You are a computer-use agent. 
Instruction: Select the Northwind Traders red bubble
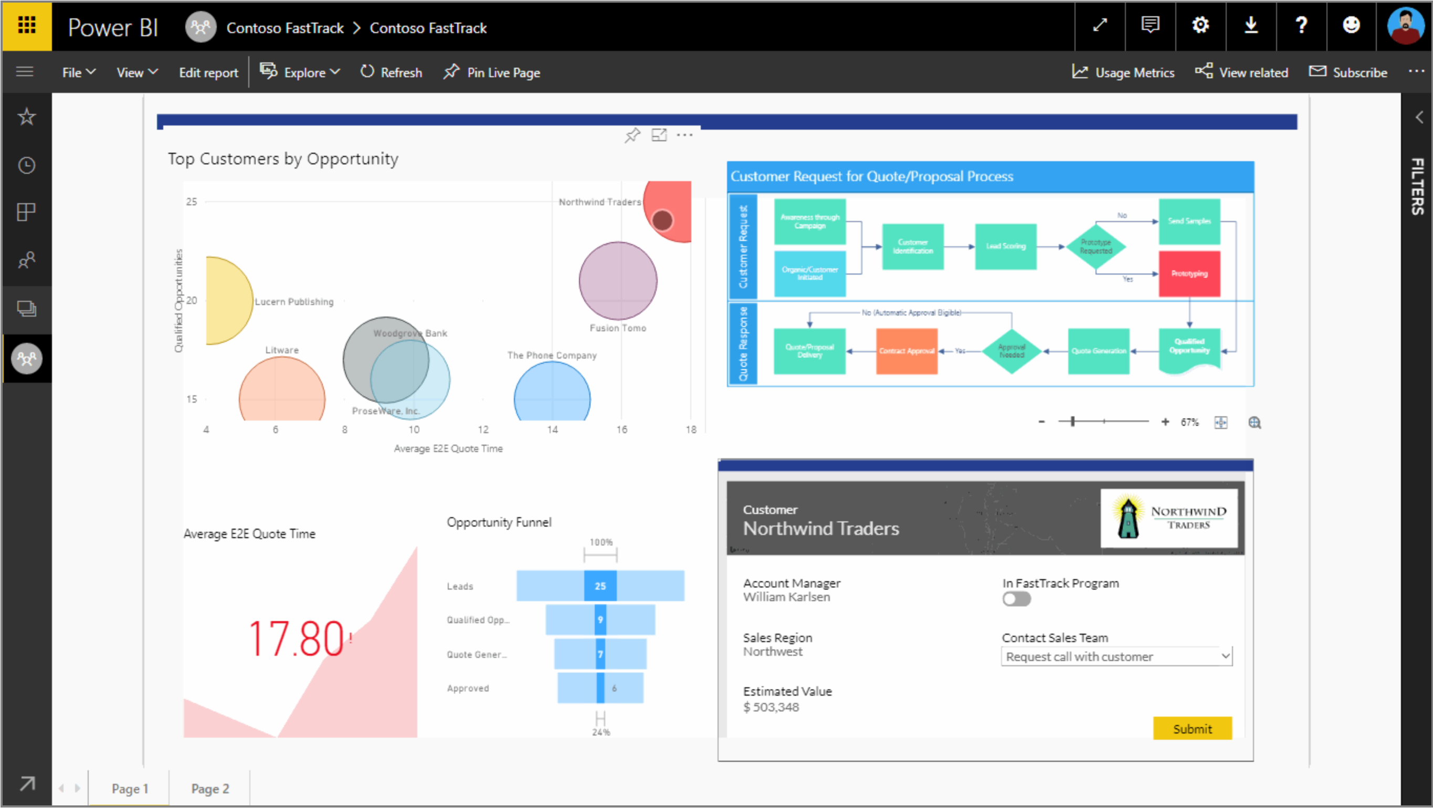(x=668, y=211)
